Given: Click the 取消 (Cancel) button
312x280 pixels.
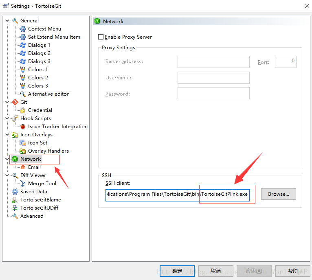Looking at the screenshot, I should point(216,271).
